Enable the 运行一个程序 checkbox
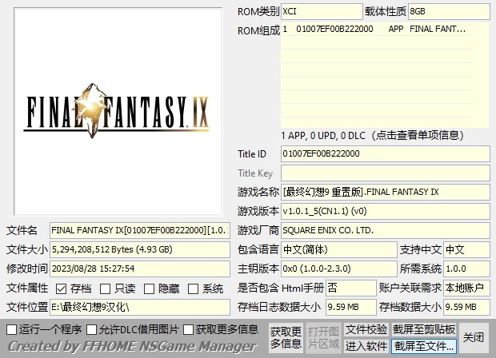Image resolution: width=496 pixels, height=358 pixels. tap(12, 329)
